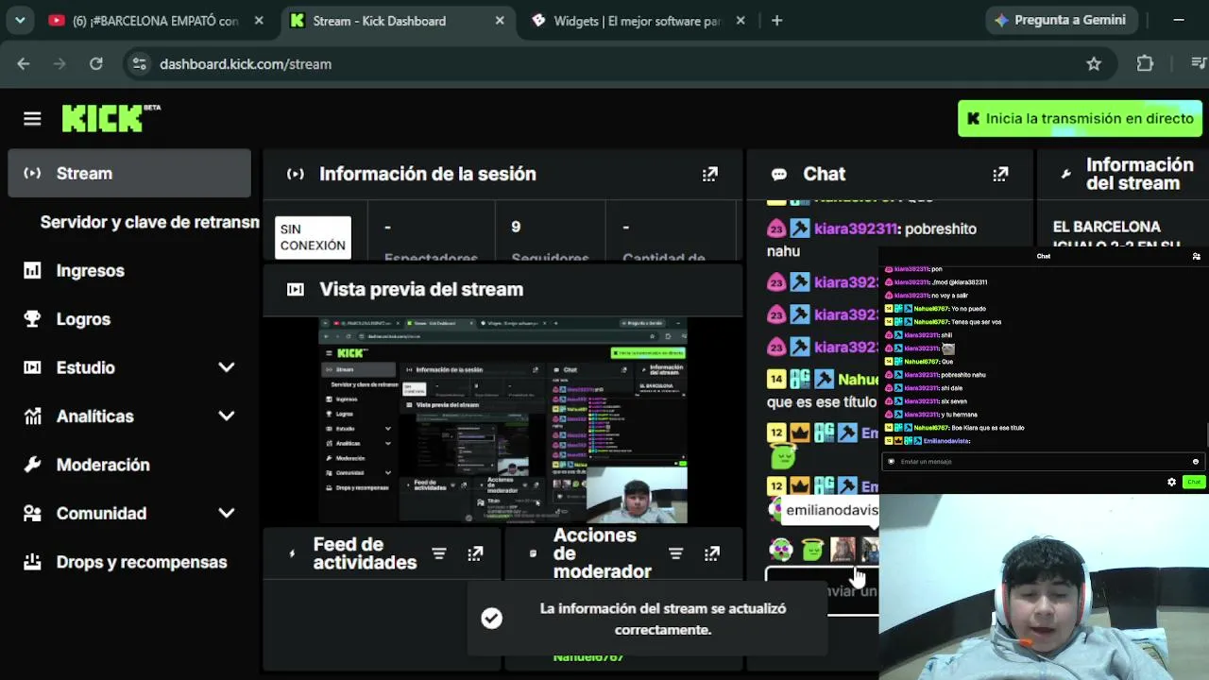The width and height of the screenshot is (1209, 680).
Task: Go back in the browser
Action: pyautogui.click(x=24, y=64)
